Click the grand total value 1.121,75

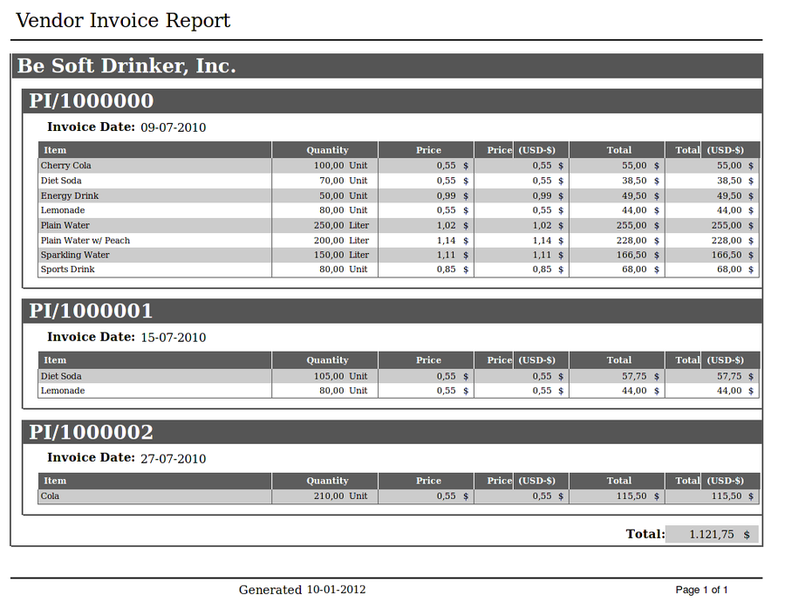coord(712,535)
